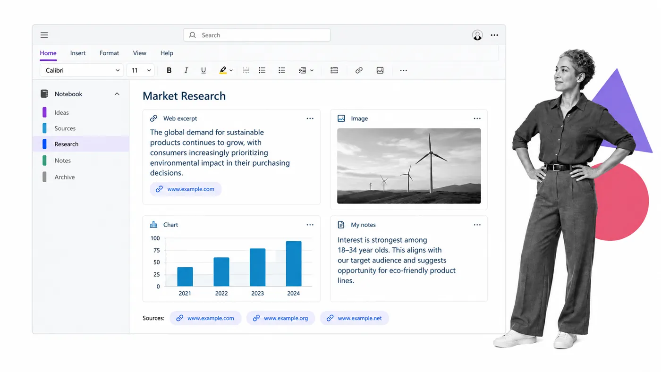
Task: Open the font size 11 dropdown
Action: coord(140,70)
